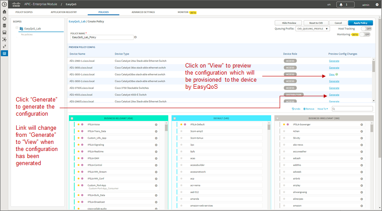Screen dimensions: 382x211
Task: Click the Cisco logo
Action: pos(16,4)
